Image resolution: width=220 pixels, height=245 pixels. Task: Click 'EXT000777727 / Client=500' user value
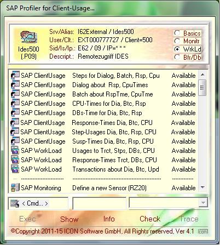coord(115,39)
